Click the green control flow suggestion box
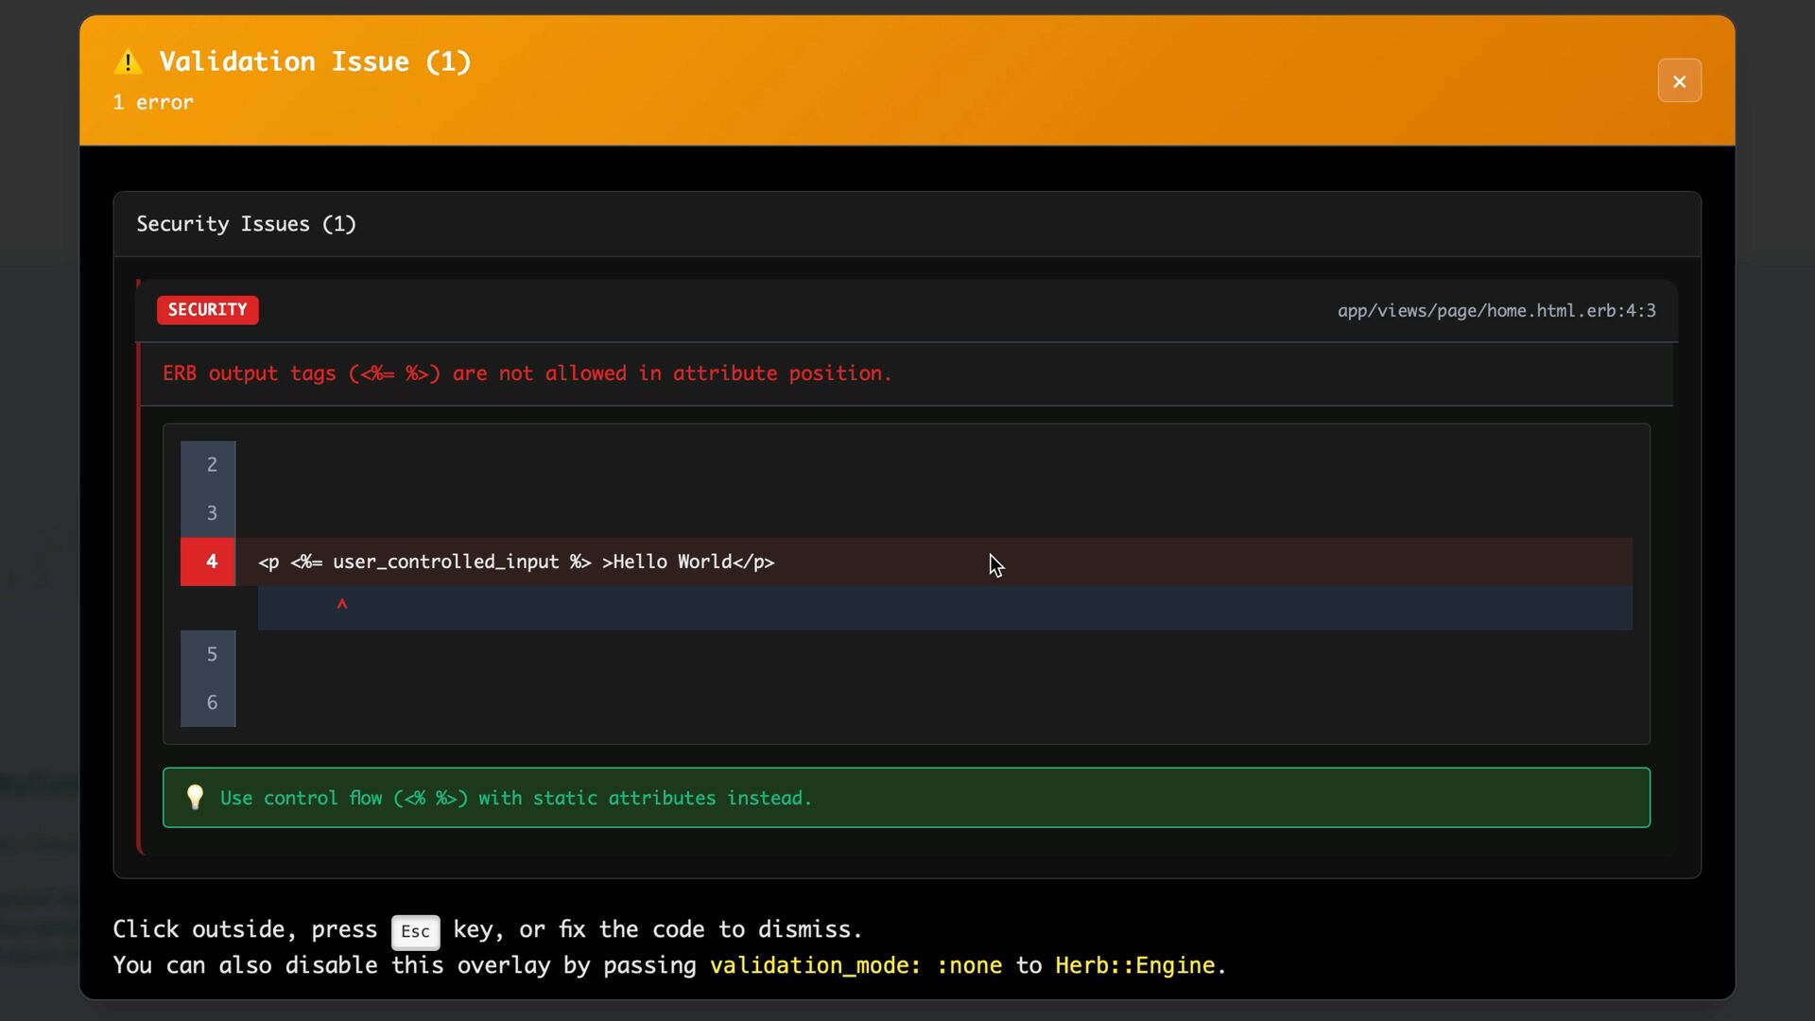The height and width of the screenshot is (1021, 1815). point(906,798)
